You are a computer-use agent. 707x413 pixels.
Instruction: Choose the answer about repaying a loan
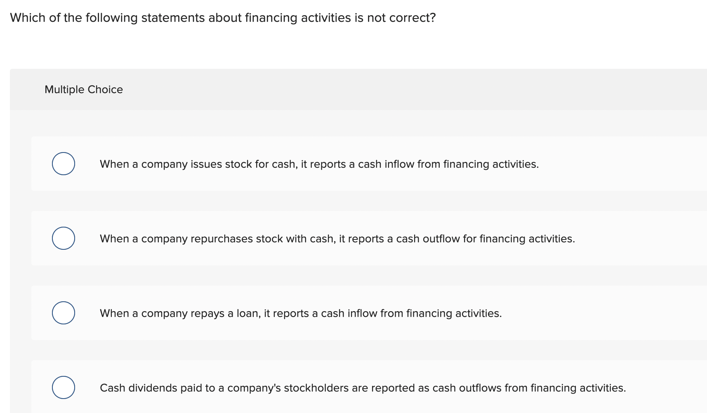pyautogui.click(x=300, y=313)
